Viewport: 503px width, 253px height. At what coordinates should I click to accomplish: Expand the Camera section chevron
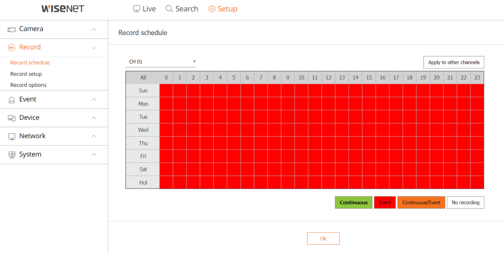94,29
